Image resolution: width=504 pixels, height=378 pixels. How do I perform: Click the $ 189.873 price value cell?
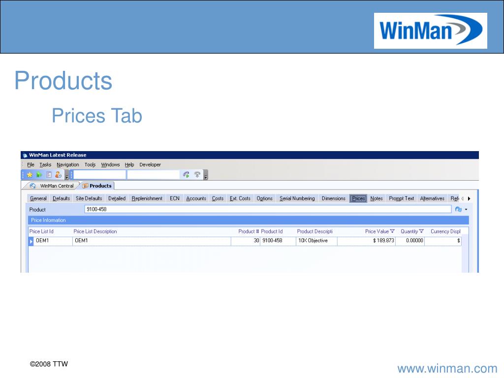(366, 241)
